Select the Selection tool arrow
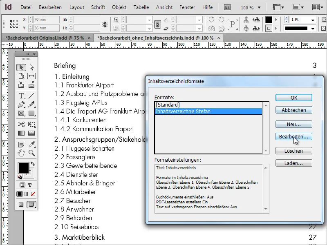Viewport: 327px width, 245px height. [21, 67]
